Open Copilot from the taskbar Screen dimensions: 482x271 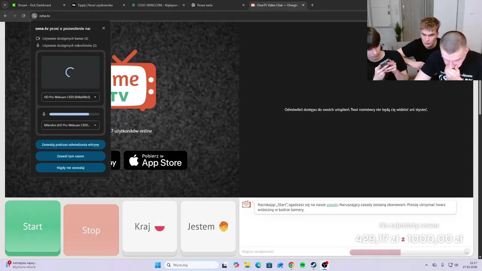236,265
